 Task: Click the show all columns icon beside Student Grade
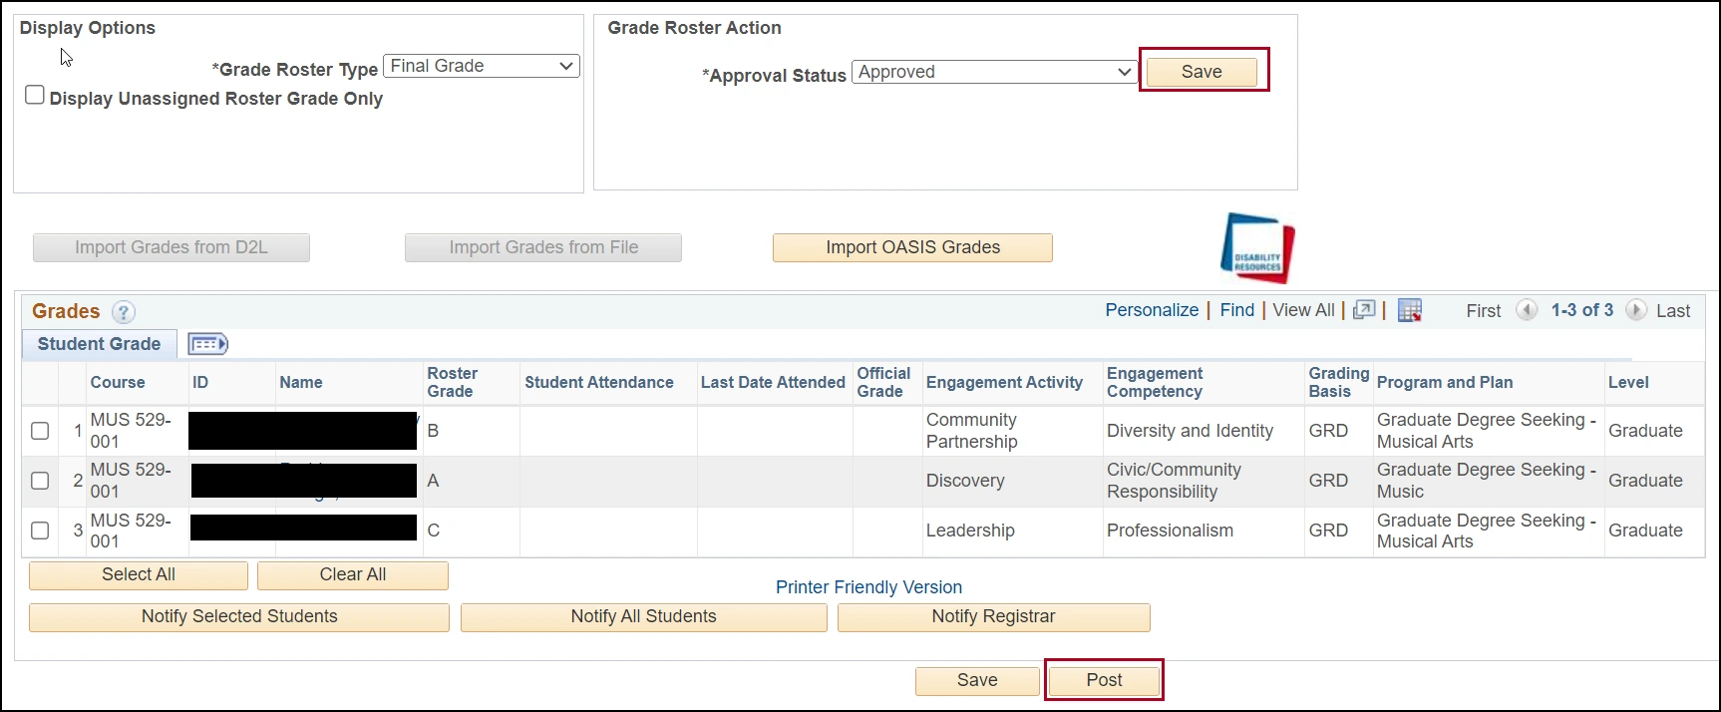pyautogui.click(x=207, y=344)
